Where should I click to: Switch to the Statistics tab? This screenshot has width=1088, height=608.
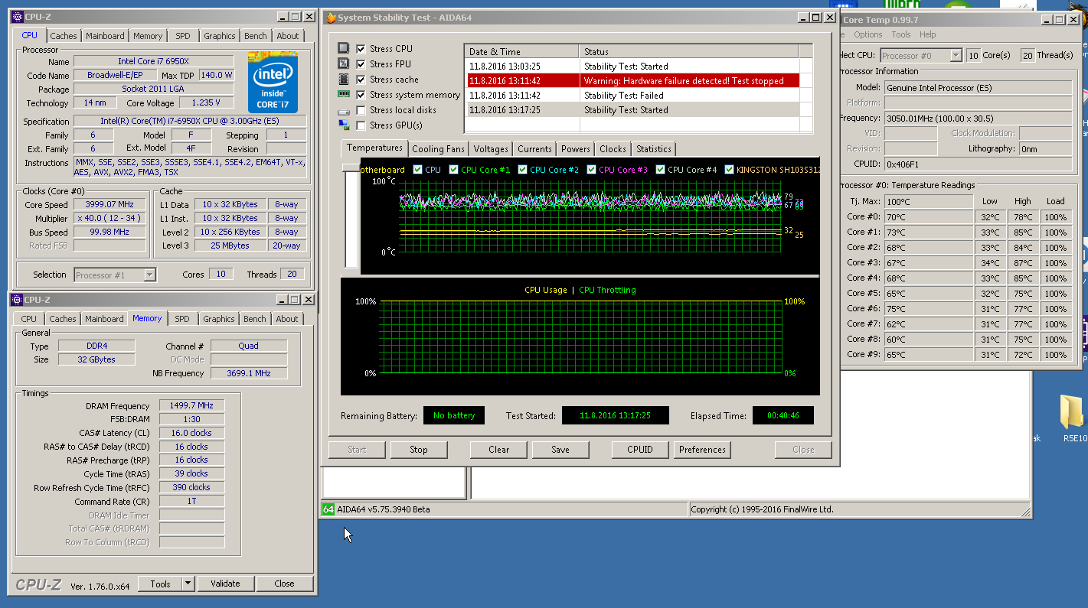pos(654,149)
